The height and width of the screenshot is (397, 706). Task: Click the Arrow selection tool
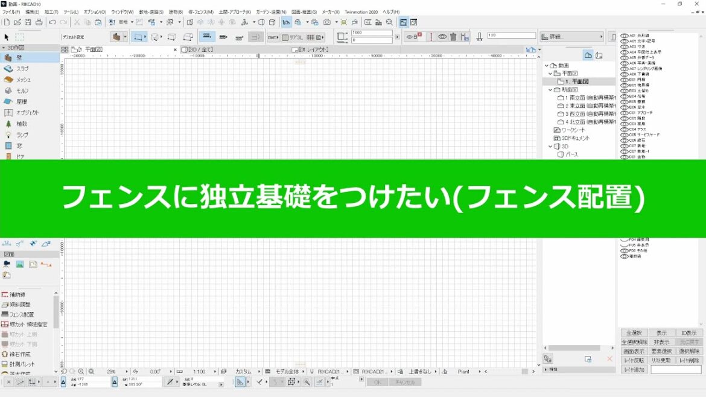point(7,37)
